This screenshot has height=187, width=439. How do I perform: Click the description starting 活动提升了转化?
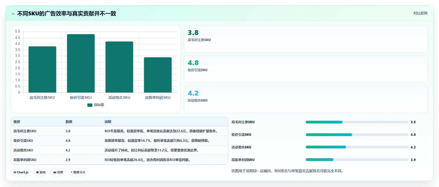pos(152,150)
